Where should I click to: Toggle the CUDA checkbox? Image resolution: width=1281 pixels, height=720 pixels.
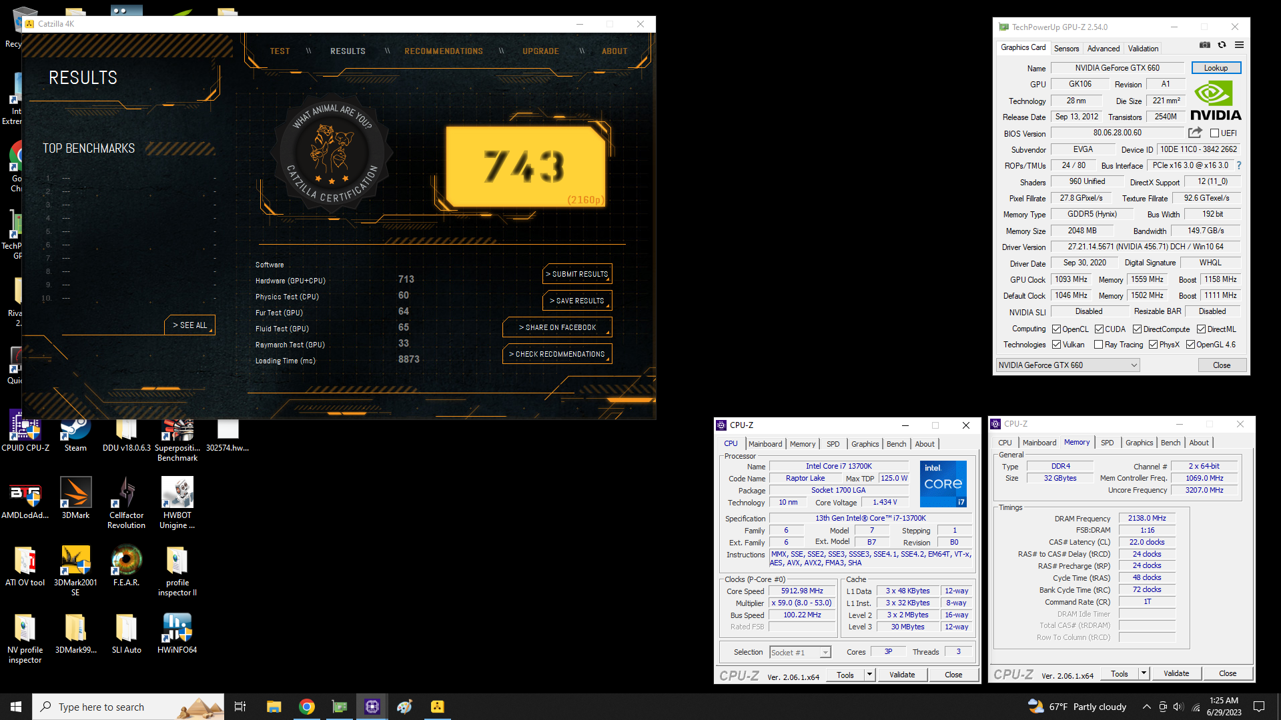coord(1099,329)
